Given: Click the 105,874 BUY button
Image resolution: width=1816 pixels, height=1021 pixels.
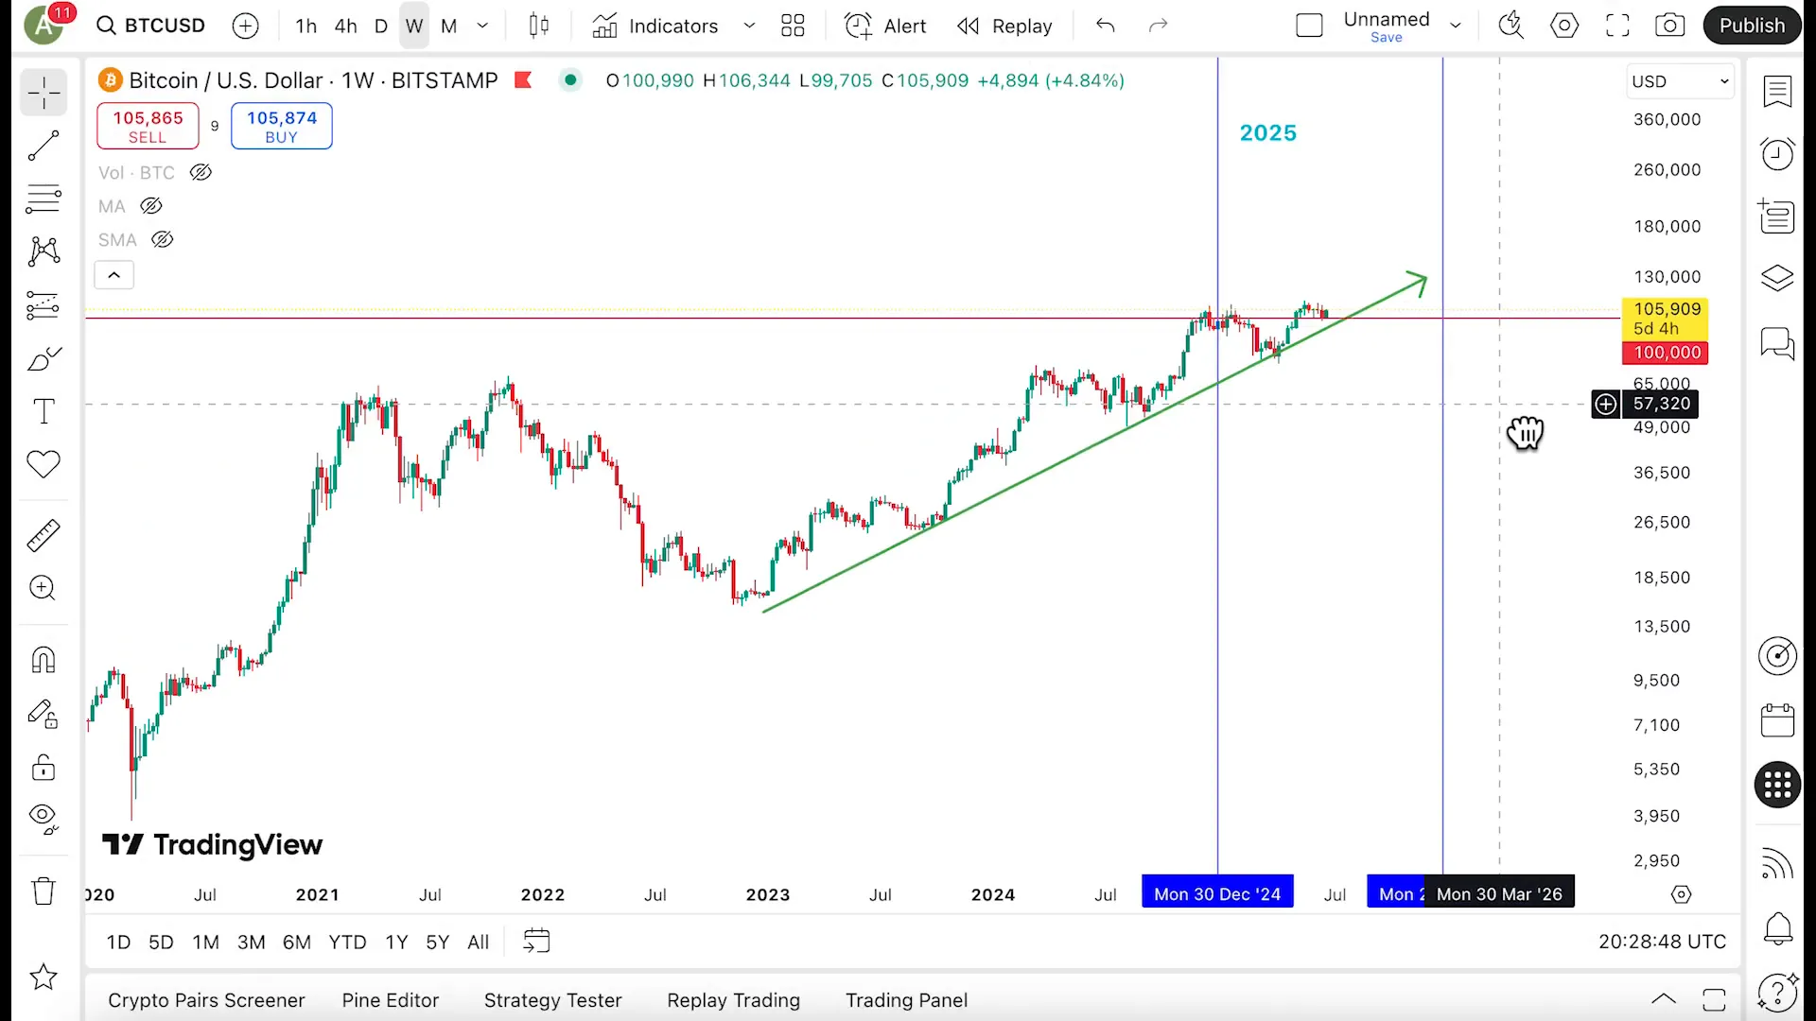Looking at the screenshot, I should 282,126.
